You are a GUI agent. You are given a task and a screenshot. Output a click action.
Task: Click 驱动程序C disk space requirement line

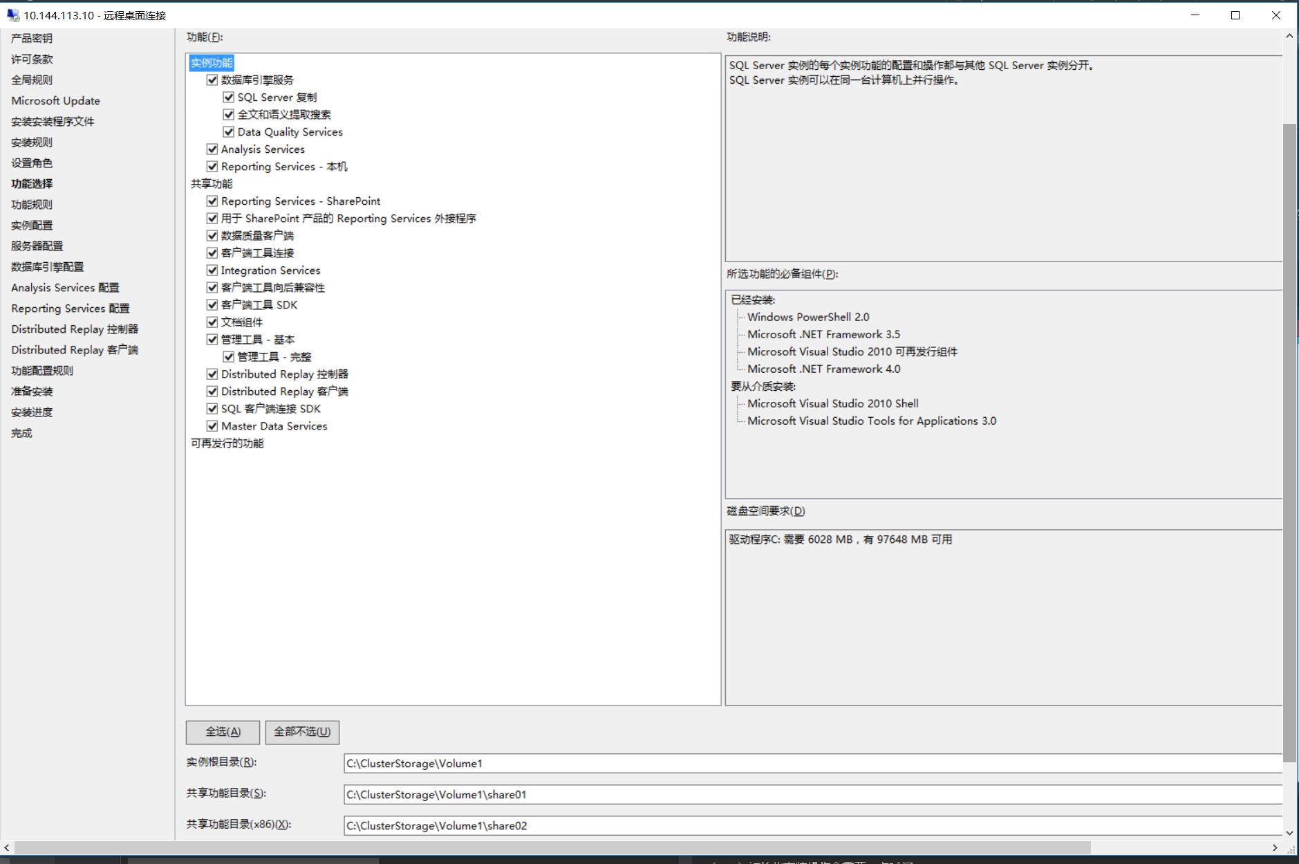pos(840,540)
